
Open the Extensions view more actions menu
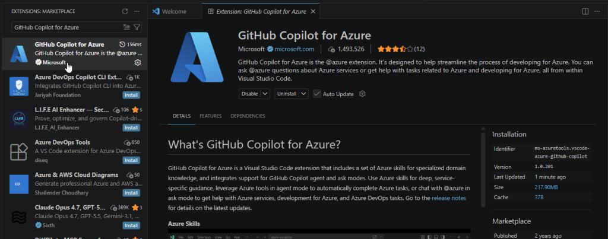tap(137, 11)
